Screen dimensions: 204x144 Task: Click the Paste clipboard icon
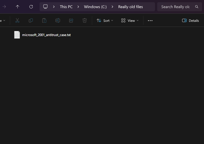(44, 20)
